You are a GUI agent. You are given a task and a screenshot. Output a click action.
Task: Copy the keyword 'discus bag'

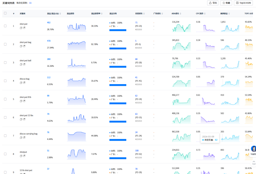[21, 83]
